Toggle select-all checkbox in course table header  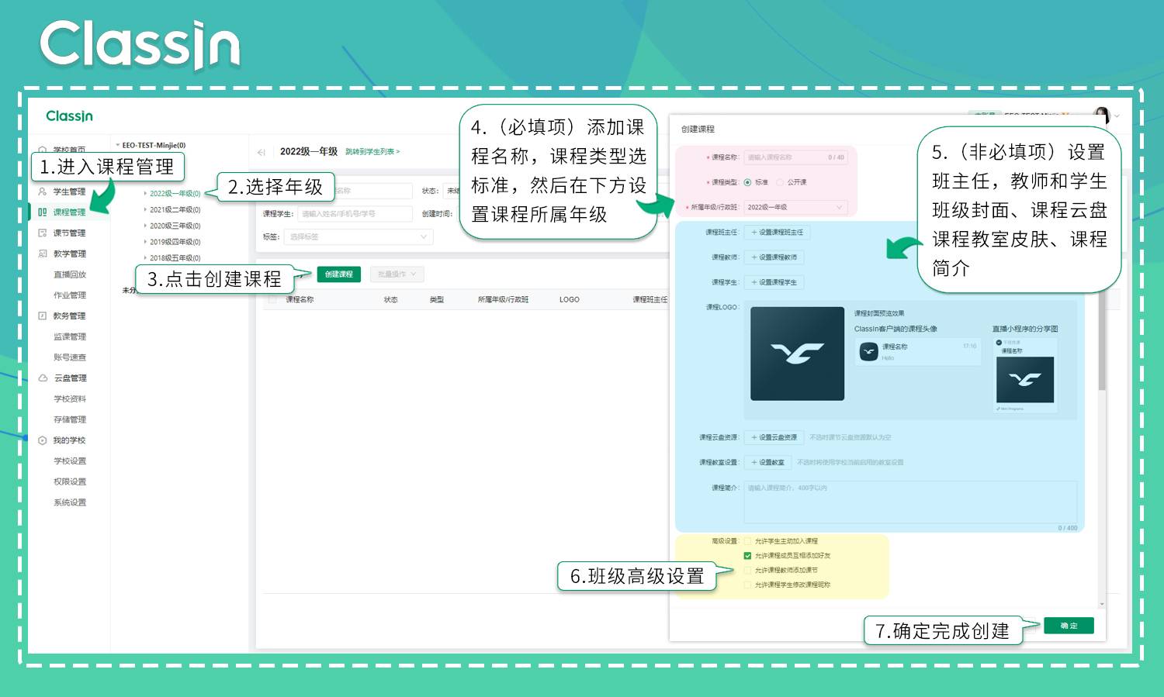(272, 299)
